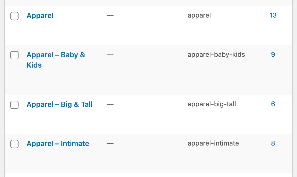This screenshot has width=297, height=177.
Task: Open the 8 count for Intimate
Action: point(273,143)
